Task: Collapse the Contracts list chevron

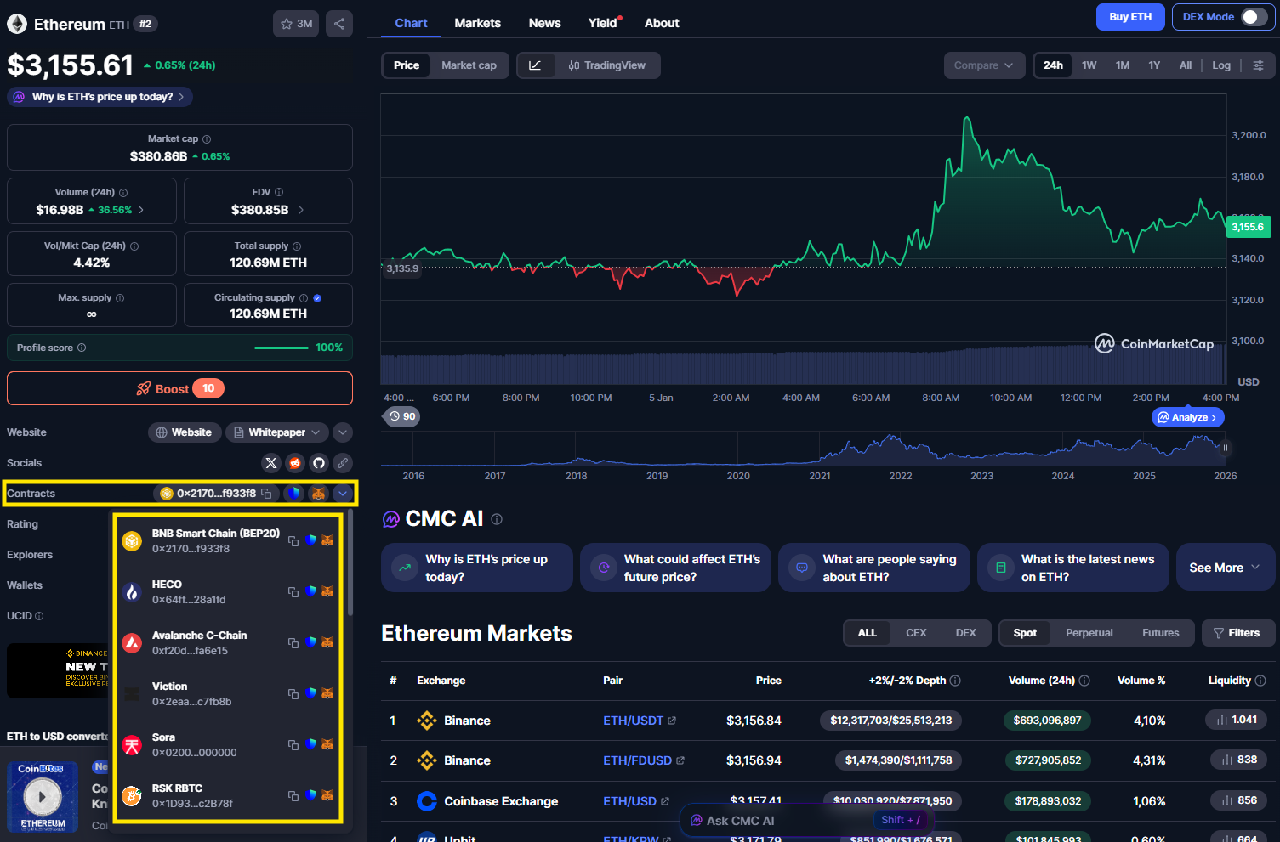Action: click(x=343, y=494)
